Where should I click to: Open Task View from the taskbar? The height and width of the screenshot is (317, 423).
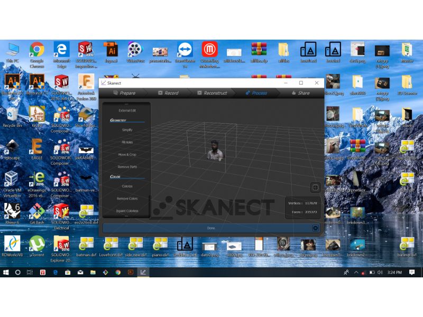point(30,272)
